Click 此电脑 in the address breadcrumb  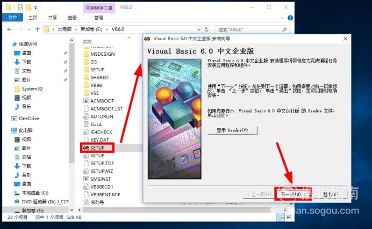click(x=65, y=29)
